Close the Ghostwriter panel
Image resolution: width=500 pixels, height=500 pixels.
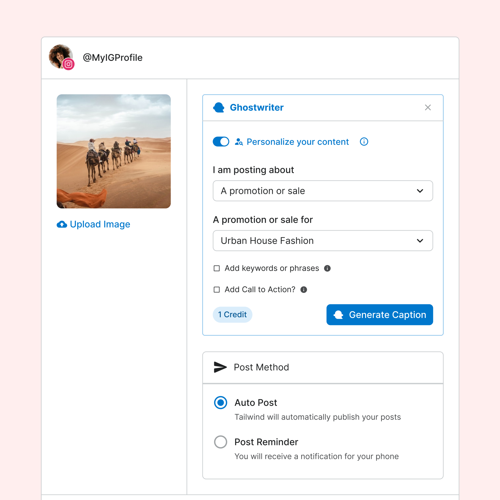(428, 107)
